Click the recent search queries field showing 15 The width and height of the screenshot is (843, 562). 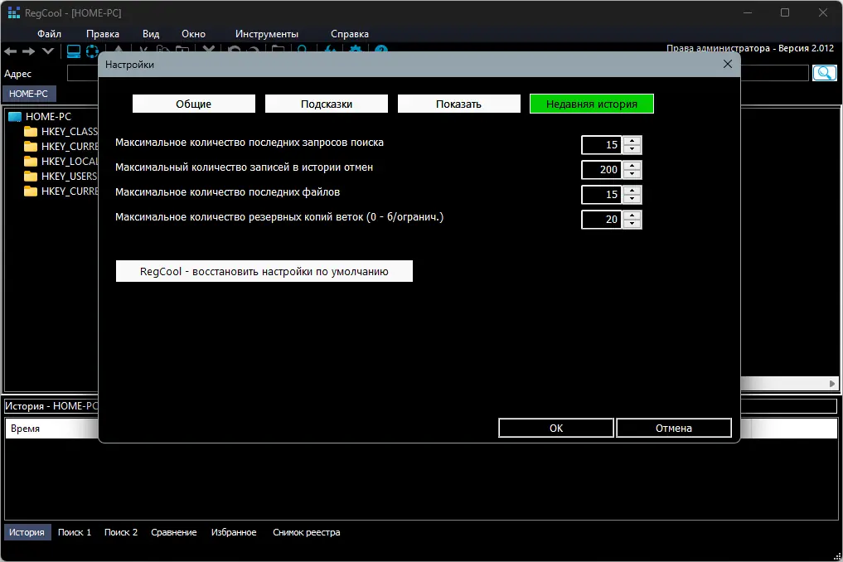click(602, 145)
